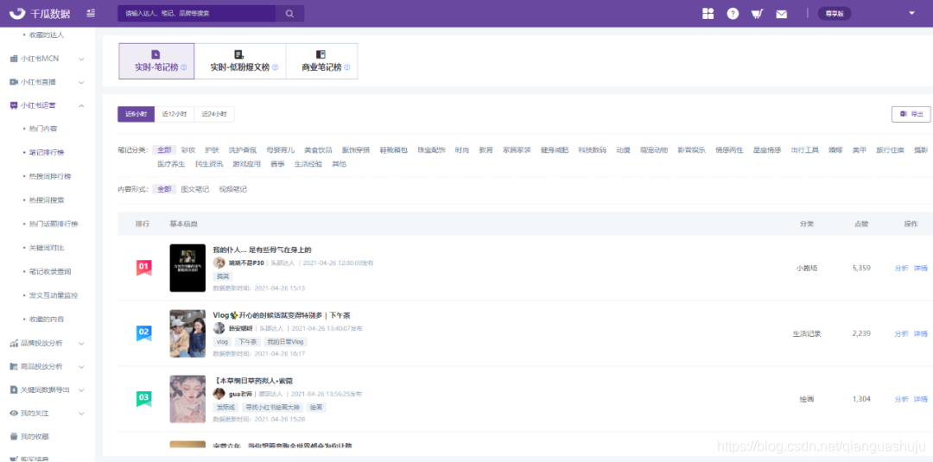Click the rank 03 ribbon badge
This screenshot has height=462, width=933.
coord(143,398)
